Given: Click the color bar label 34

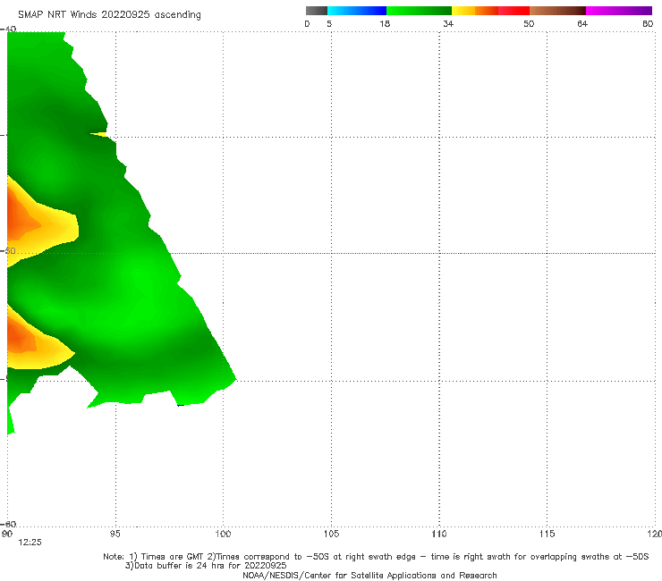Looking at the screenshot, I should (448, 24).
